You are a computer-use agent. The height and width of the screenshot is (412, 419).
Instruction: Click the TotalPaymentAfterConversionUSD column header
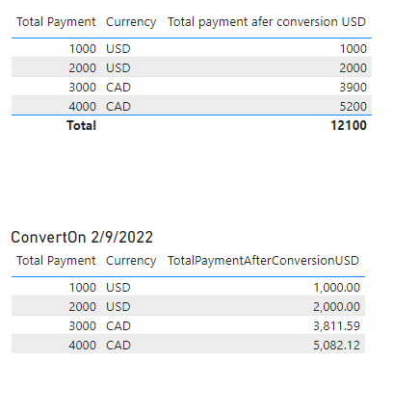[x=263, y=261]
